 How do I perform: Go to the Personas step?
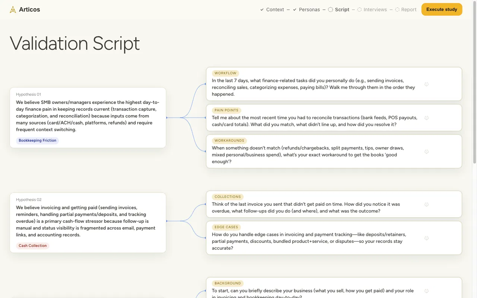[309, 10]
